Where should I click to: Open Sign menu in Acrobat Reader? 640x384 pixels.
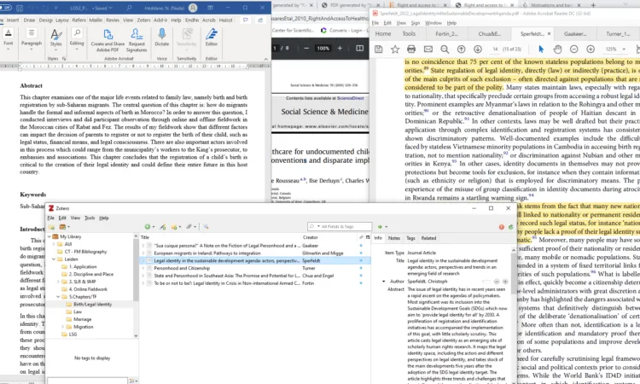click(x=415, y=23)
